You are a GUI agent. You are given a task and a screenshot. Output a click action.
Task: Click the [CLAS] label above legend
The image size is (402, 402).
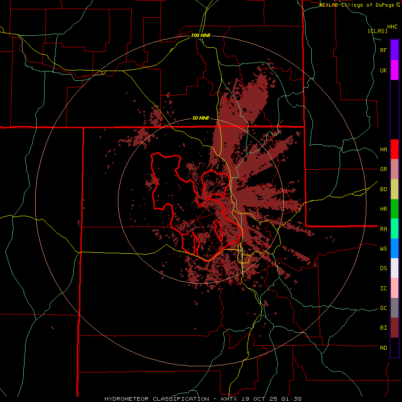(x=377, y=31)
